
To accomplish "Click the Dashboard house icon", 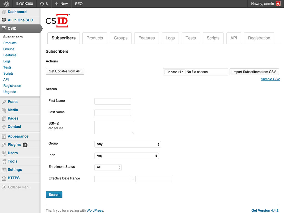I will coord(4,12).
